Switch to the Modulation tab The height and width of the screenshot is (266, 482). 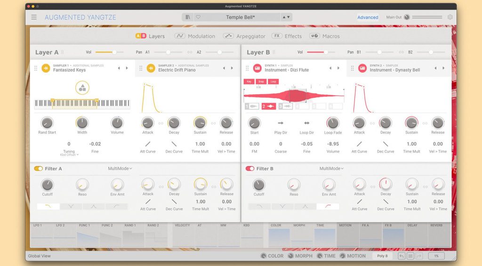click(195, 36)
